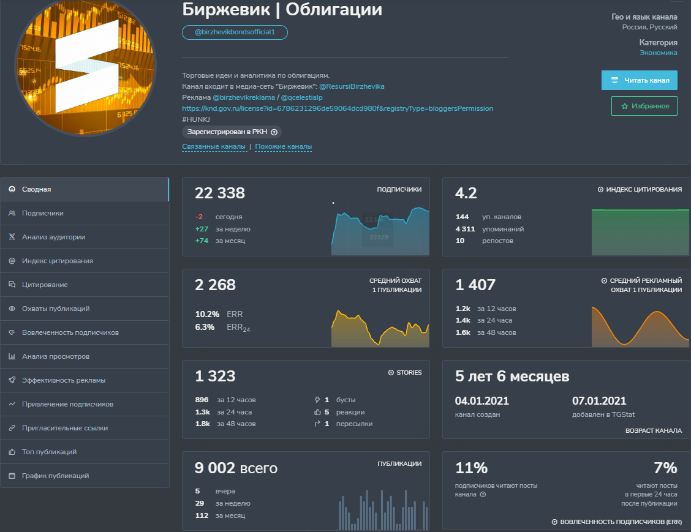Click the @birzhevikbondsofficial1 handle pill
691x532 pixels.
tap(235, 32)
